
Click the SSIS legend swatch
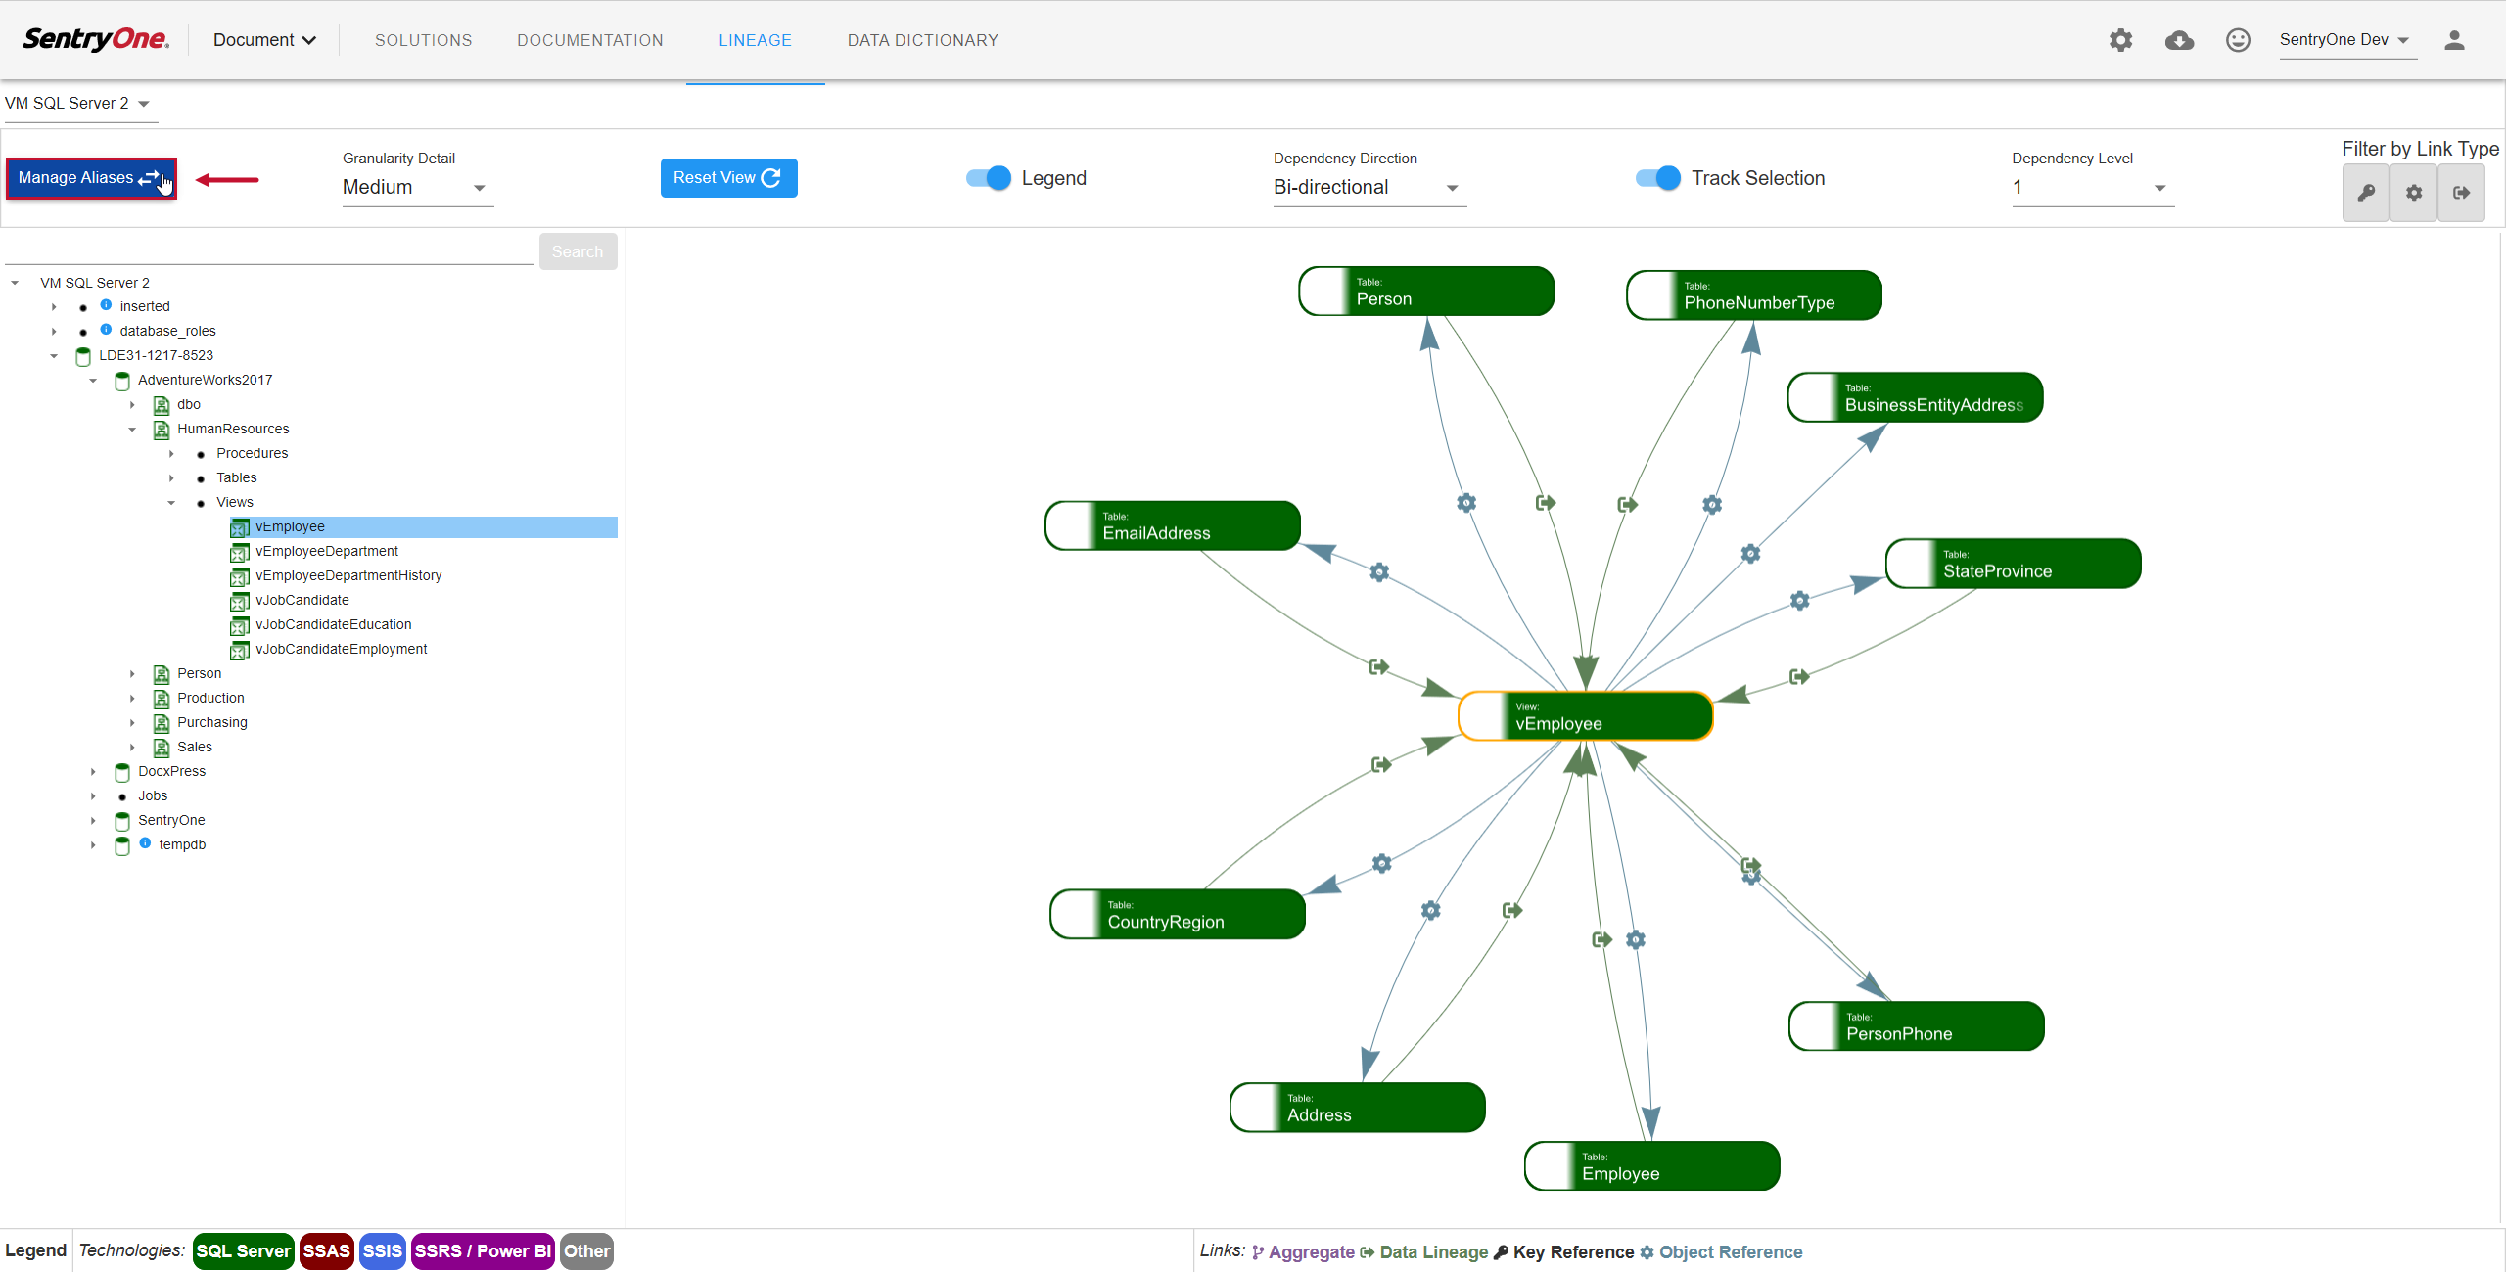point(382,1251)
